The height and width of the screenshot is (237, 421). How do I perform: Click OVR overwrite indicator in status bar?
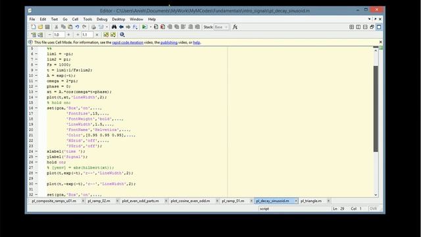tap(373, 209)
